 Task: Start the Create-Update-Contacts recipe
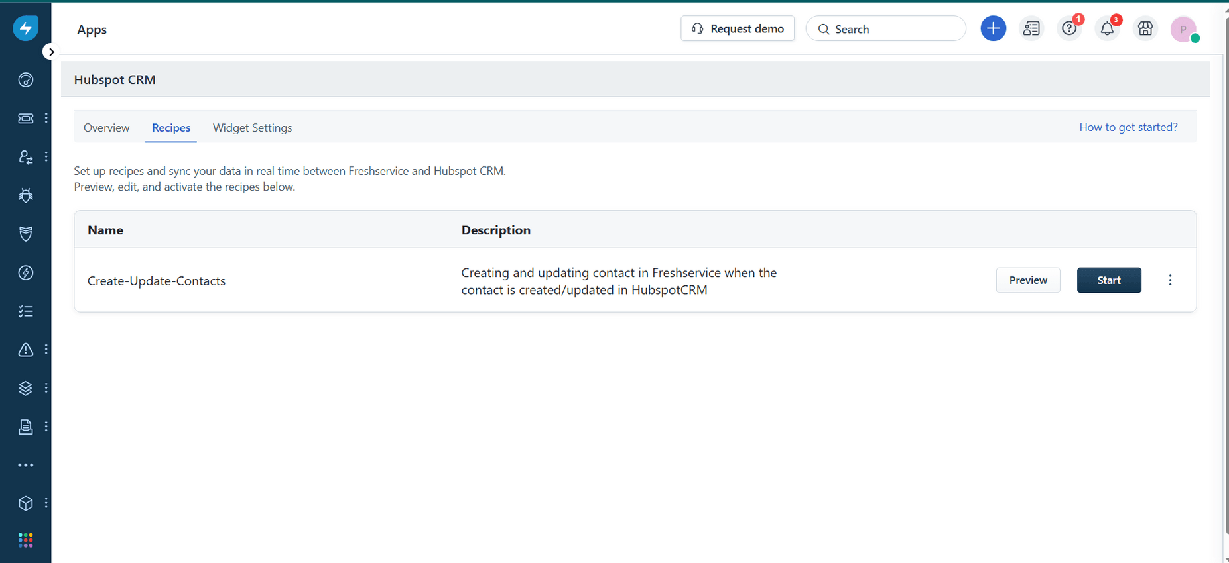pos(1109,280)
